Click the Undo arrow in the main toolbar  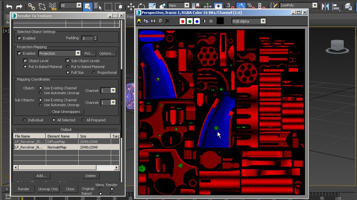(8, 6)
